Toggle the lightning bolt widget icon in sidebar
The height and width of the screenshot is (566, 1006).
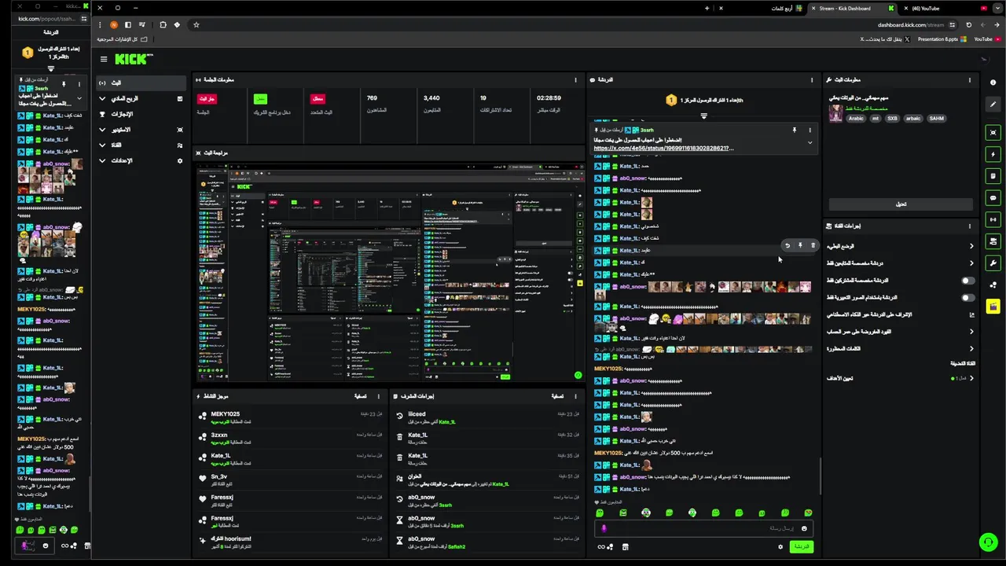click(x=993, y=155)
